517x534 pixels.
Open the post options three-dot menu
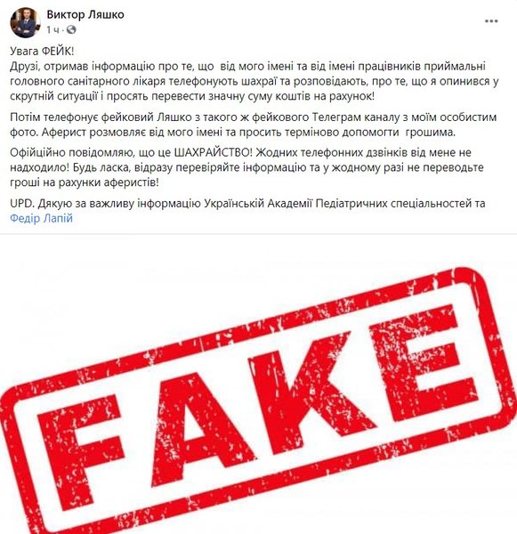click(x=491, y=21)
